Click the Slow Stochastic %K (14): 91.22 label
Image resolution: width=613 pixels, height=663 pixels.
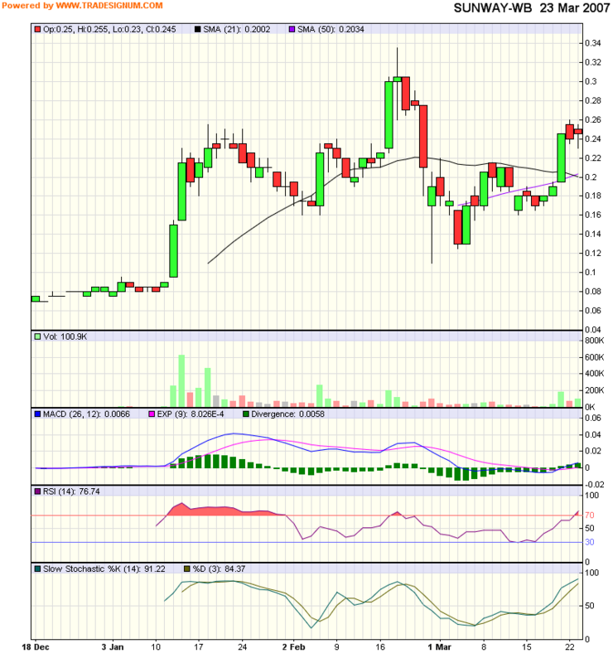104,569
